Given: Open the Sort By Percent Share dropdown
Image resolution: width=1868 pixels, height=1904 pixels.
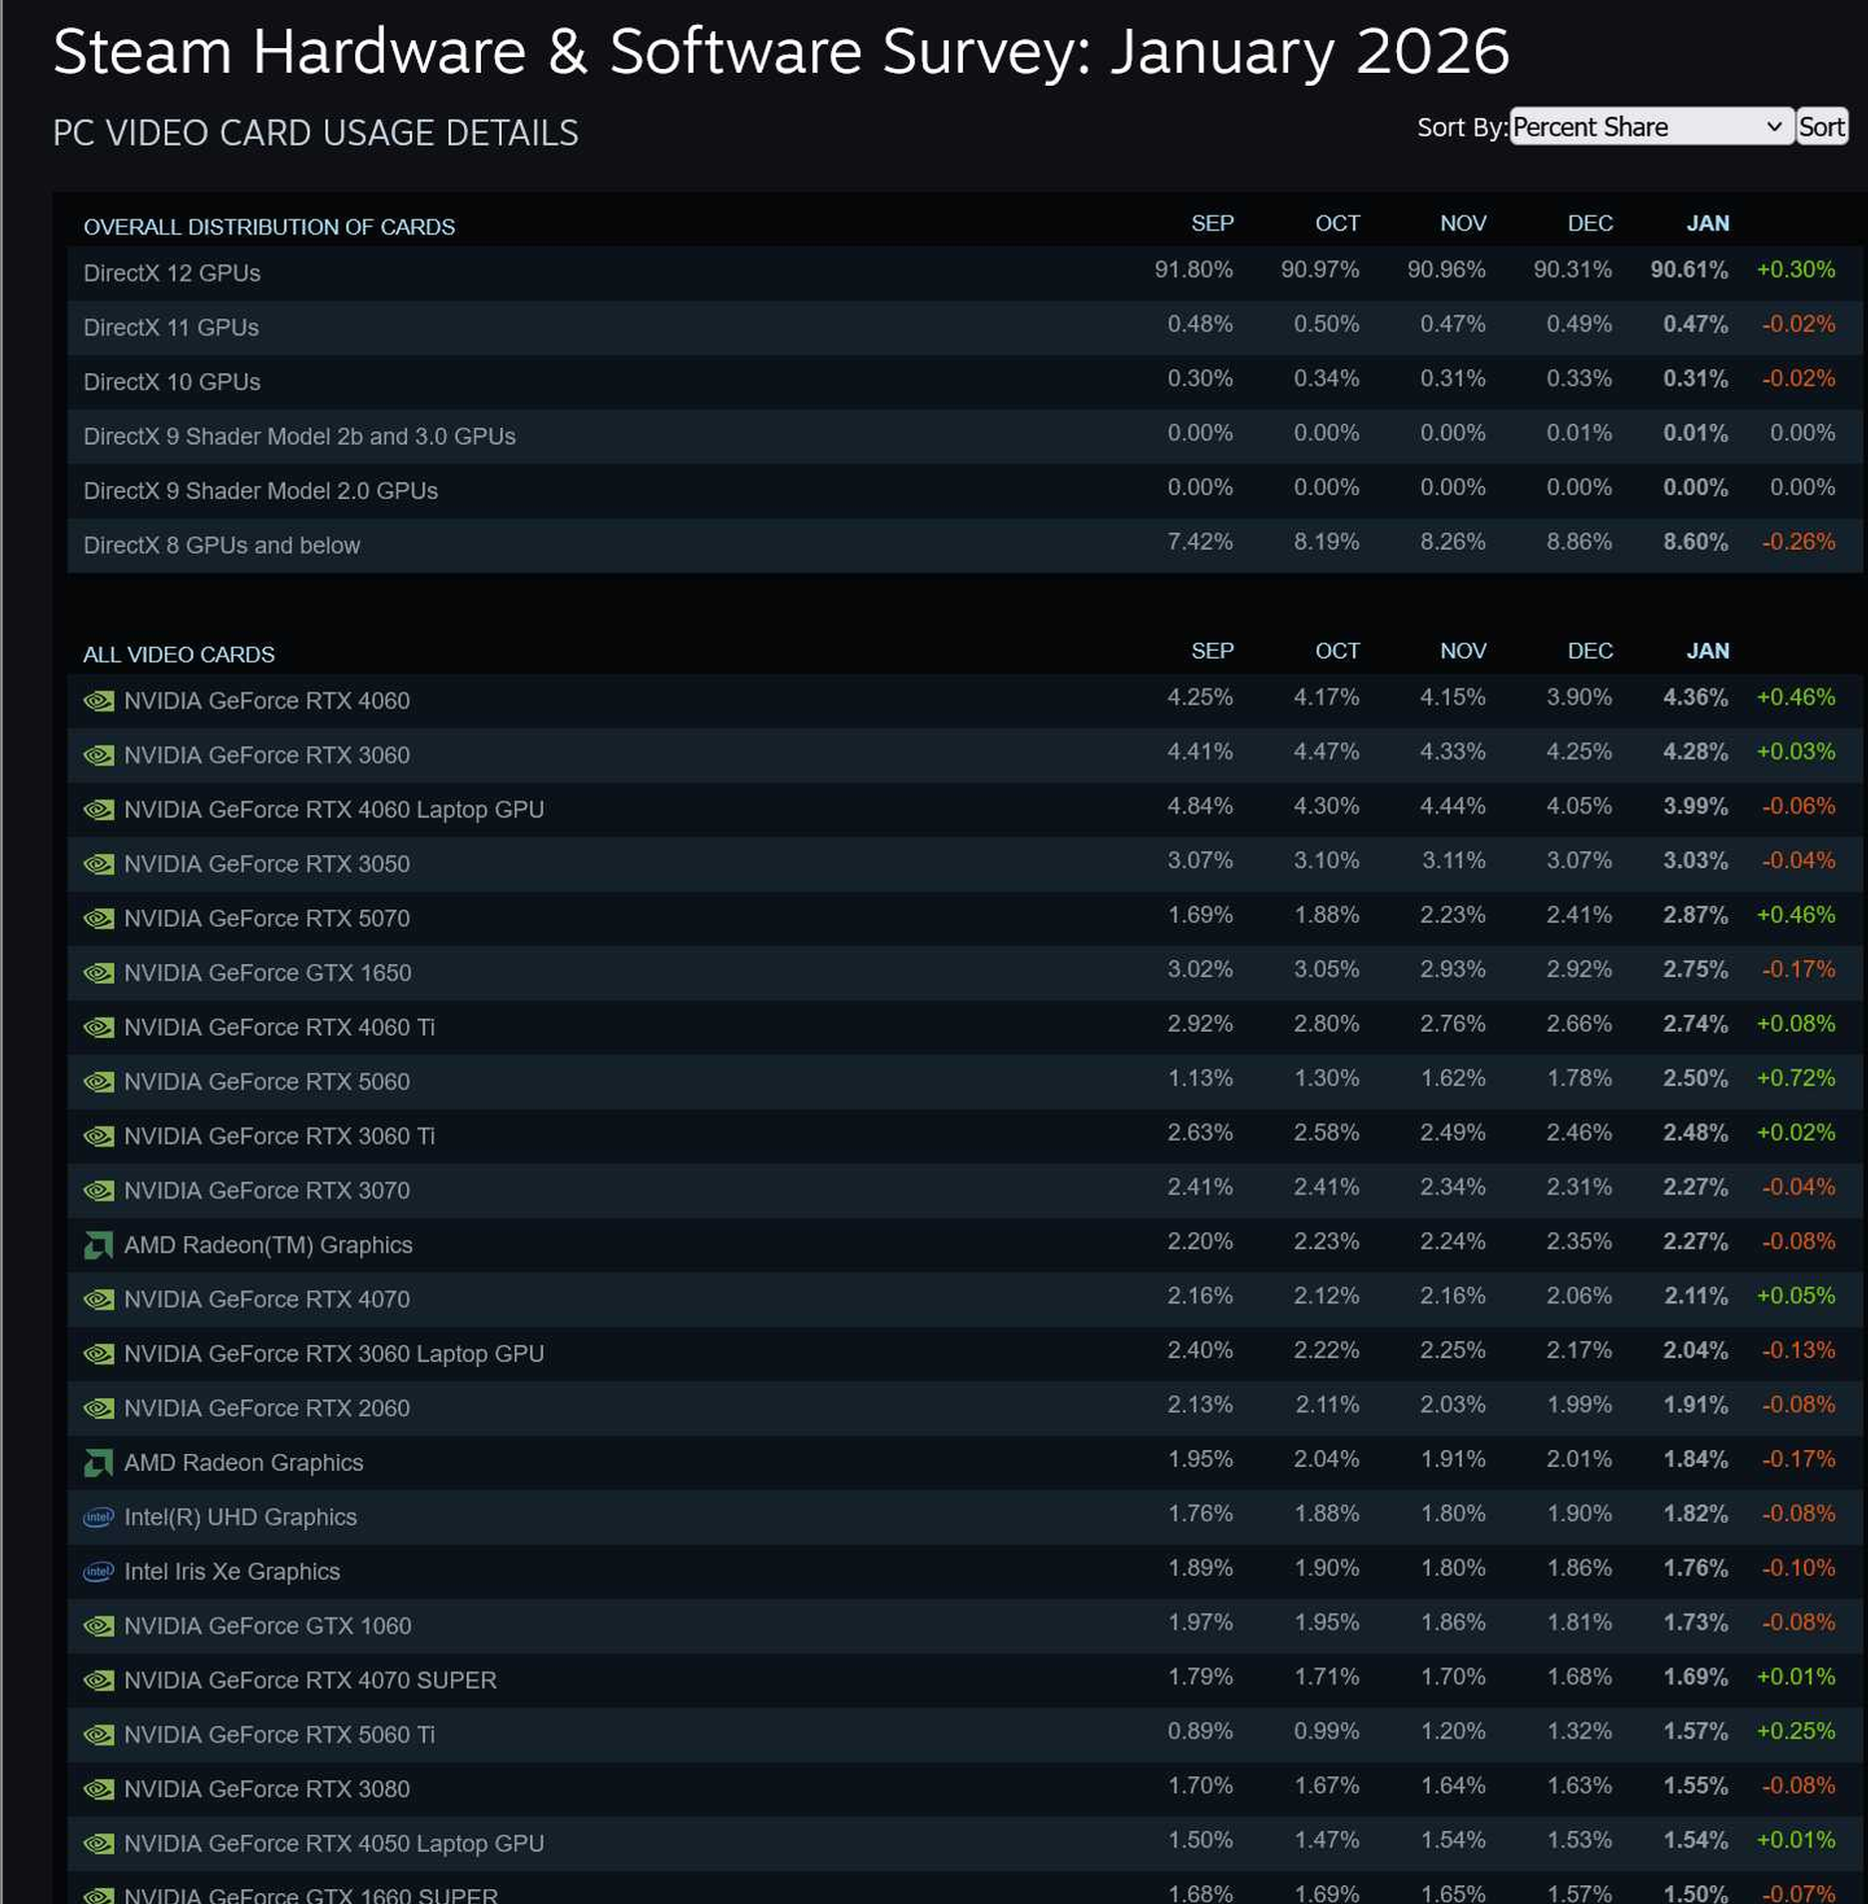Looking at the screenshot, I should point(1651,127).
